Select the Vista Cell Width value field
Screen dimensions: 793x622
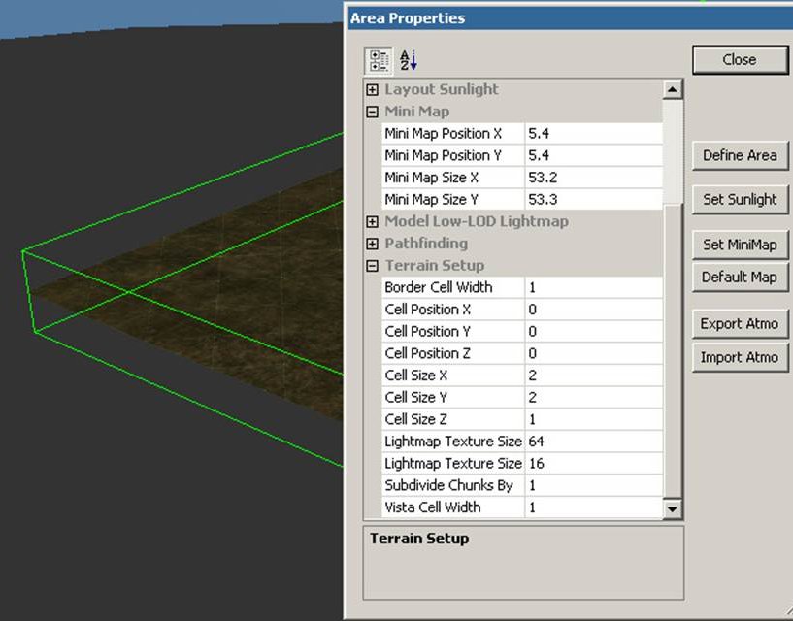(593, 507)
